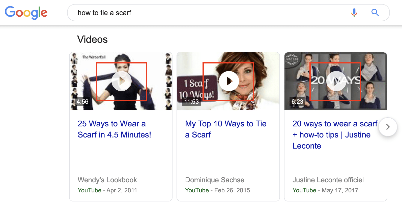Click the search box containing 'how to tie a scarf'

[x=228, y=13]
